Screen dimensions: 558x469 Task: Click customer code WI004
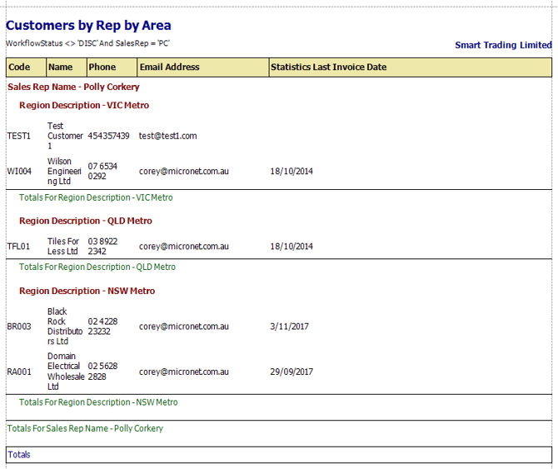[19, 172]
